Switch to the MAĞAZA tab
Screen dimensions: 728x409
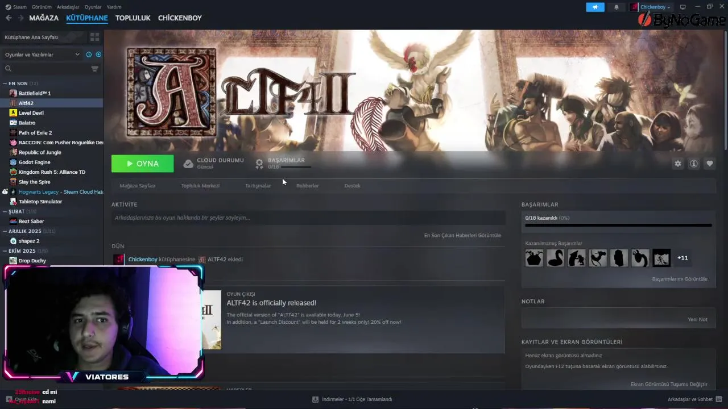(x=44, y=18)
